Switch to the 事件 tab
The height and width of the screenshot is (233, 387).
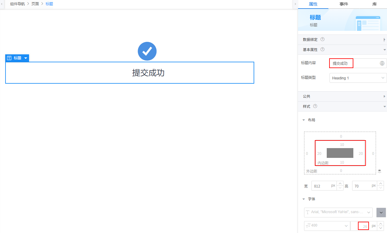[344, 4]
